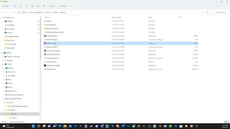The image size is (230, 129).
Task: Open the EasyAntiCheat folder
Action: pos(51,25)
